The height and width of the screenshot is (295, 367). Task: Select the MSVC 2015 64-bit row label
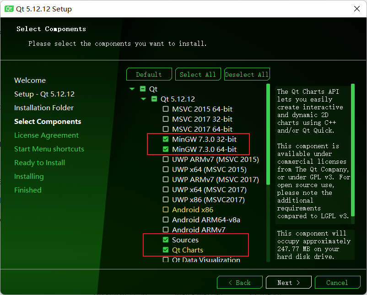[202, 109]
